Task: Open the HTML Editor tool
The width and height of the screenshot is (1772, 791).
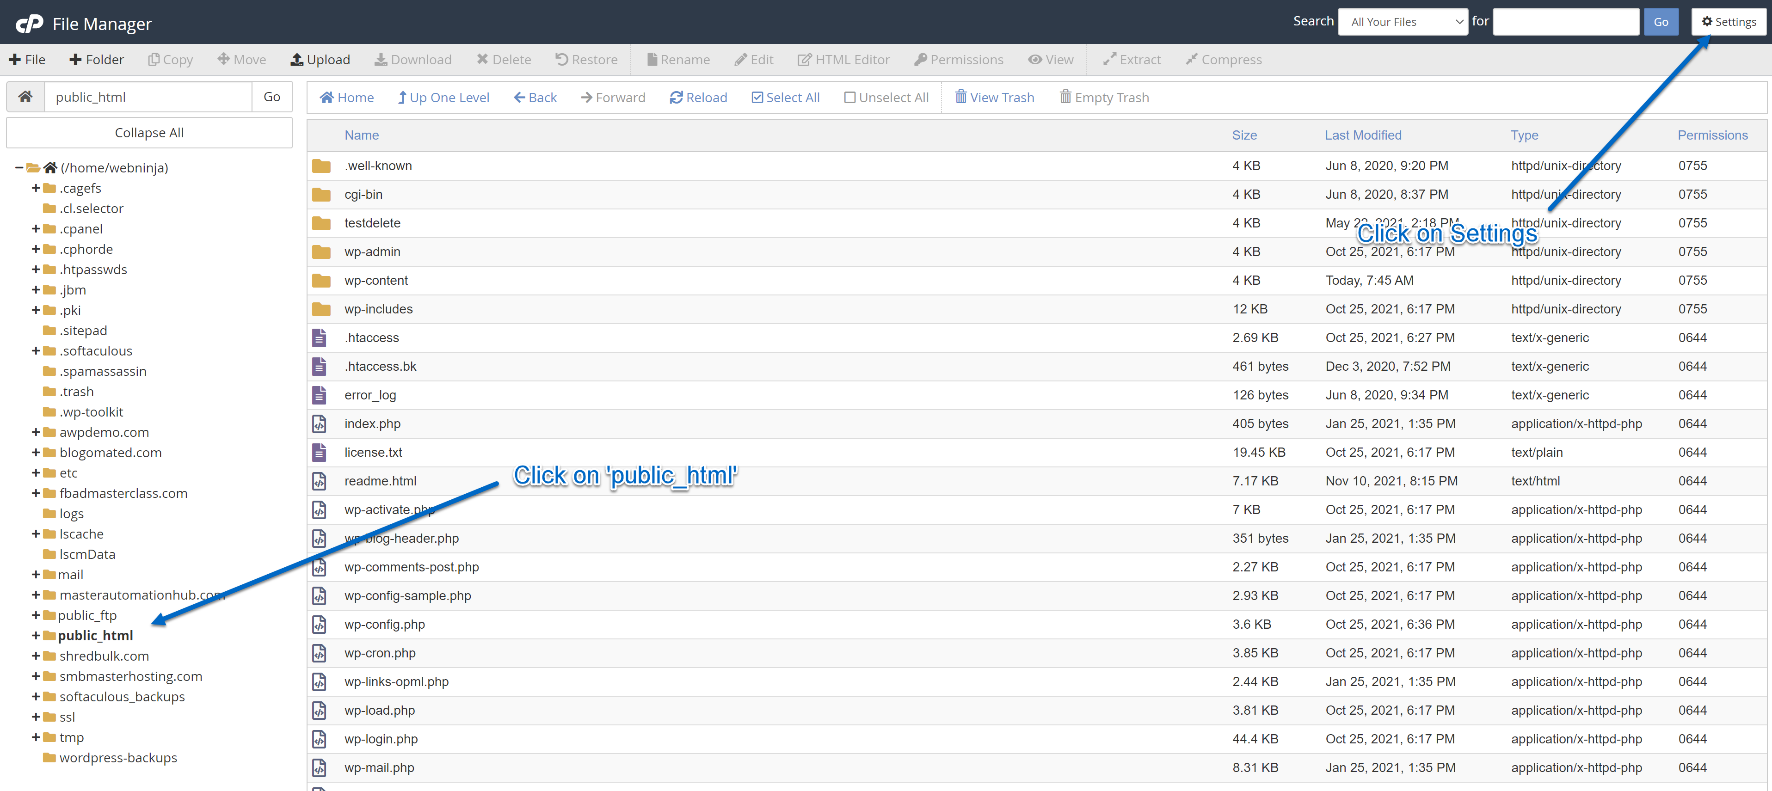Action: (x=843, y=60)
